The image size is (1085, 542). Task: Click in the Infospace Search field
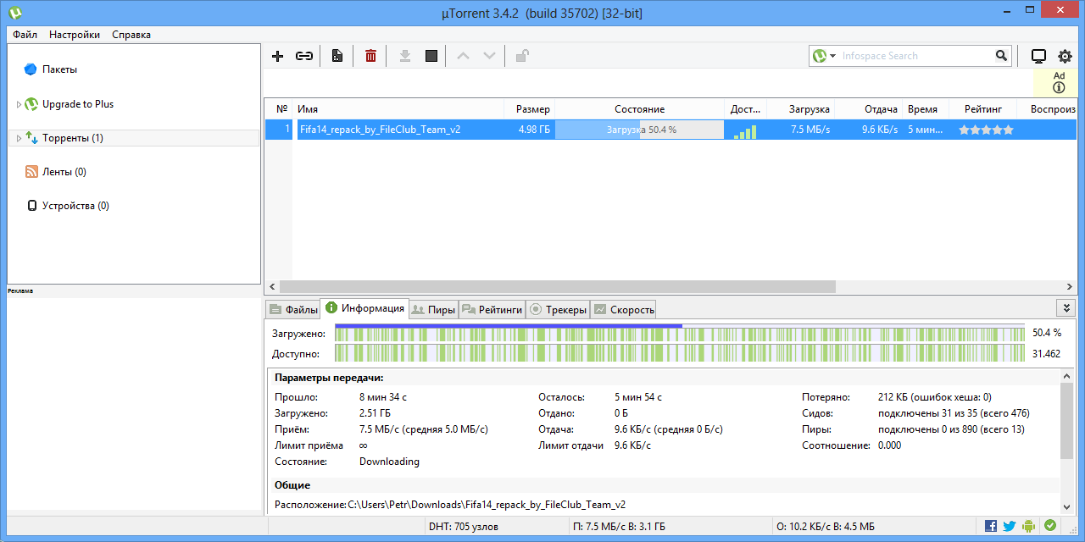point(915,56)
